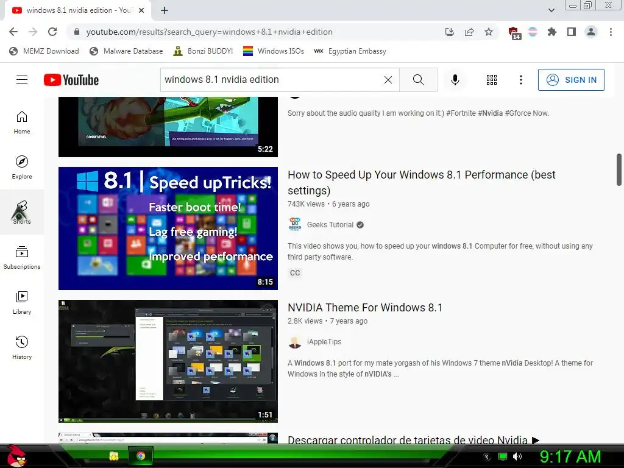Click the YouTube logo
The image size is (624, 468).
pyautogui.click(x=71, y=80)
